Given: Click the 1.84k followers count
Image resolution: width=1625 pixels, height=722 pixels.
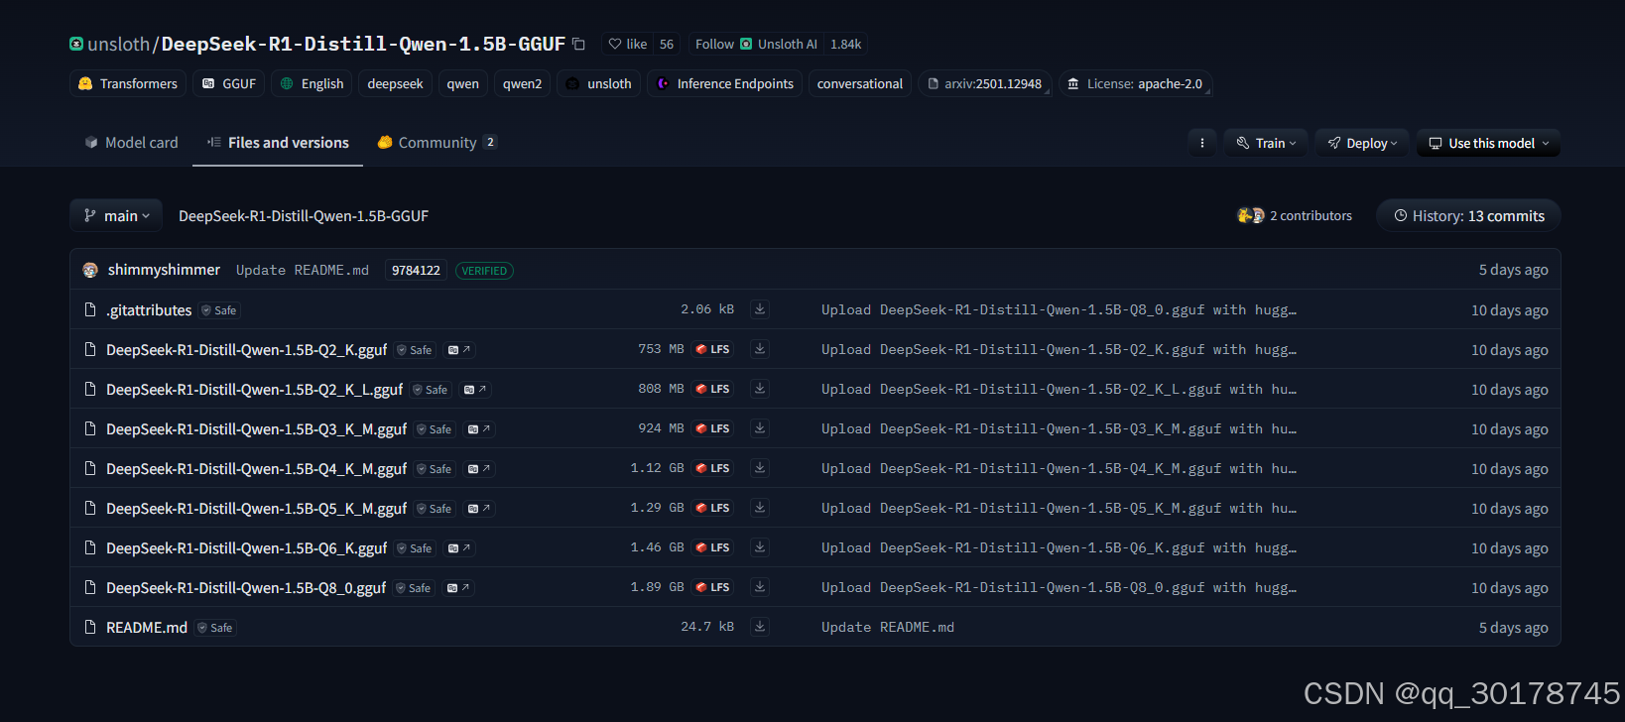Looking at the screenshot, I should pyautogui.click(x=846, y=44).
